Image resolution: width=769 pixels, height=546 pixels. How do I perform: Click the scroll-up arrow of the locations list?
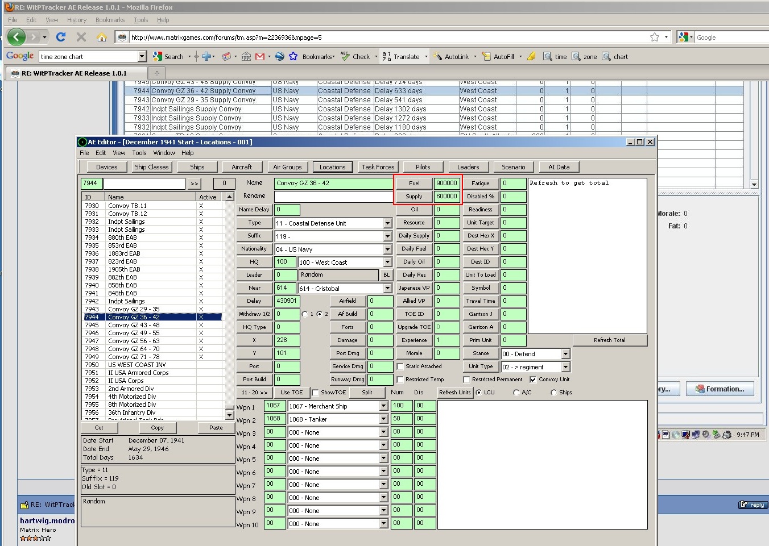point(230,197)
